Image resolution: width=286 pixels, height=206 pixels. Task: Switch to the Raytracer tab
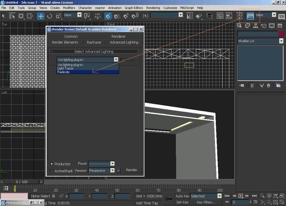(x=94, y=42)
